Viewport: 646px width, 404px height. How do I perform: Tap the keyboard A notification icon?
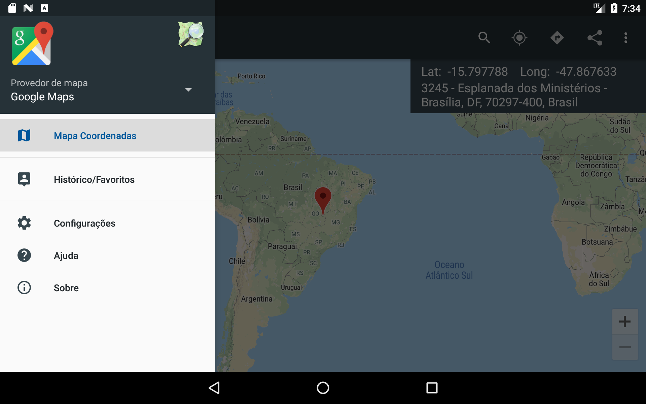point(44,8)
